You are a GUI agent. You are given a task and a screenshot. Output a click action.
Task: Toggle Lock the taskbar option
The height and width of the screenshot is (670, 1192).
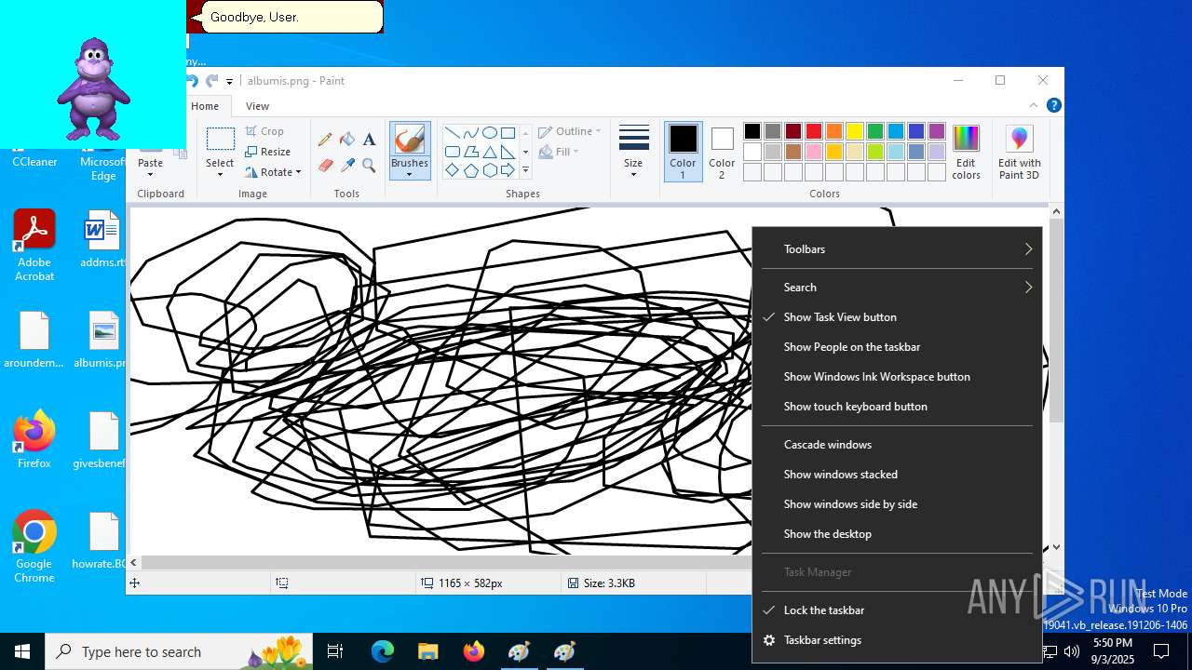click(897, 610)
